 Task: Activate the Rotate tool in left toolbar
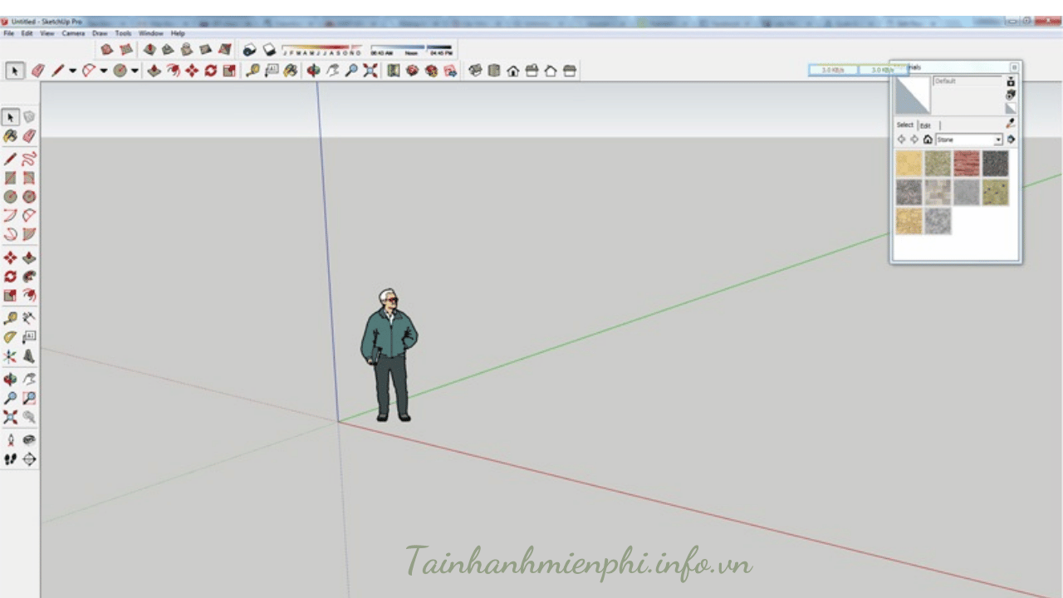click(x=10, y=277)
